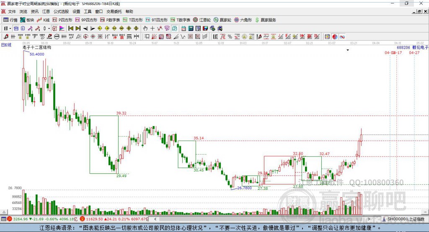
Task: Open the 资讯 menu
Action: point(34,11)
